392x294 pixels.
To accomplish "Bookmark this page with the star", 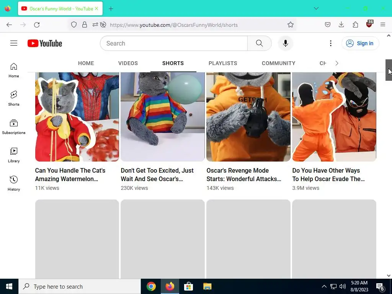I will click(290, 24).
